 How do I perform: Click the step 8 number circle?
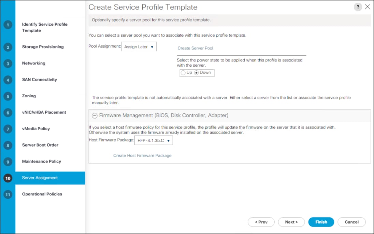point(8,146)
